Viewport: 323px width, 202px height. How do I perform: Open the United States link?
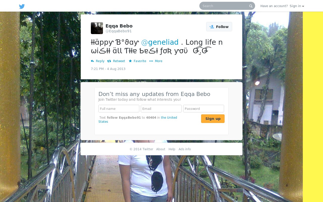[138, 120]
